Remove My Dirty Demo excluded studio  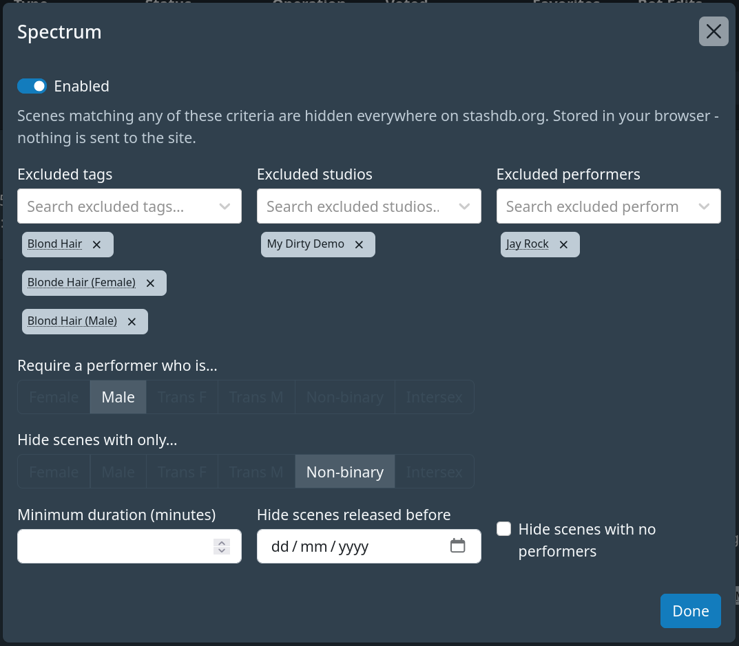[x=359, y=245]
